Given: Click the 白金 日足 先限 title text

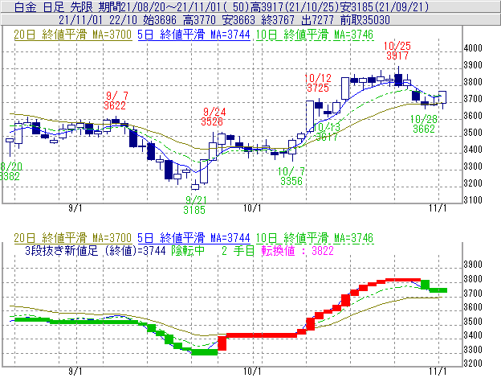Looking at the screenshot, I should tap(54, 6).
